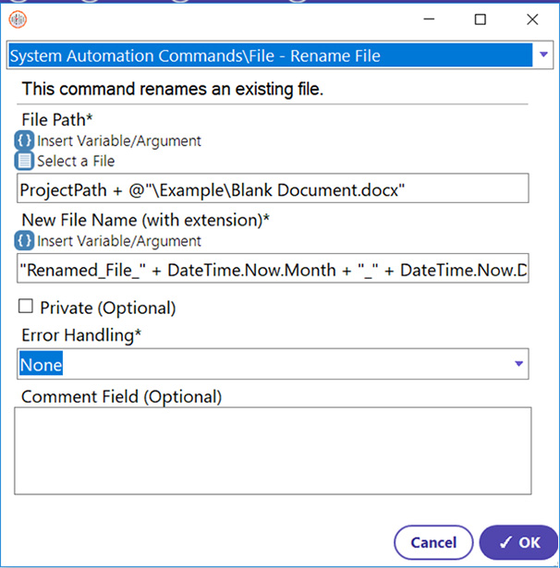
Task: Toggle the Private (Optional) checkbox
Action: pyautogui.click(x=25, y=307)
